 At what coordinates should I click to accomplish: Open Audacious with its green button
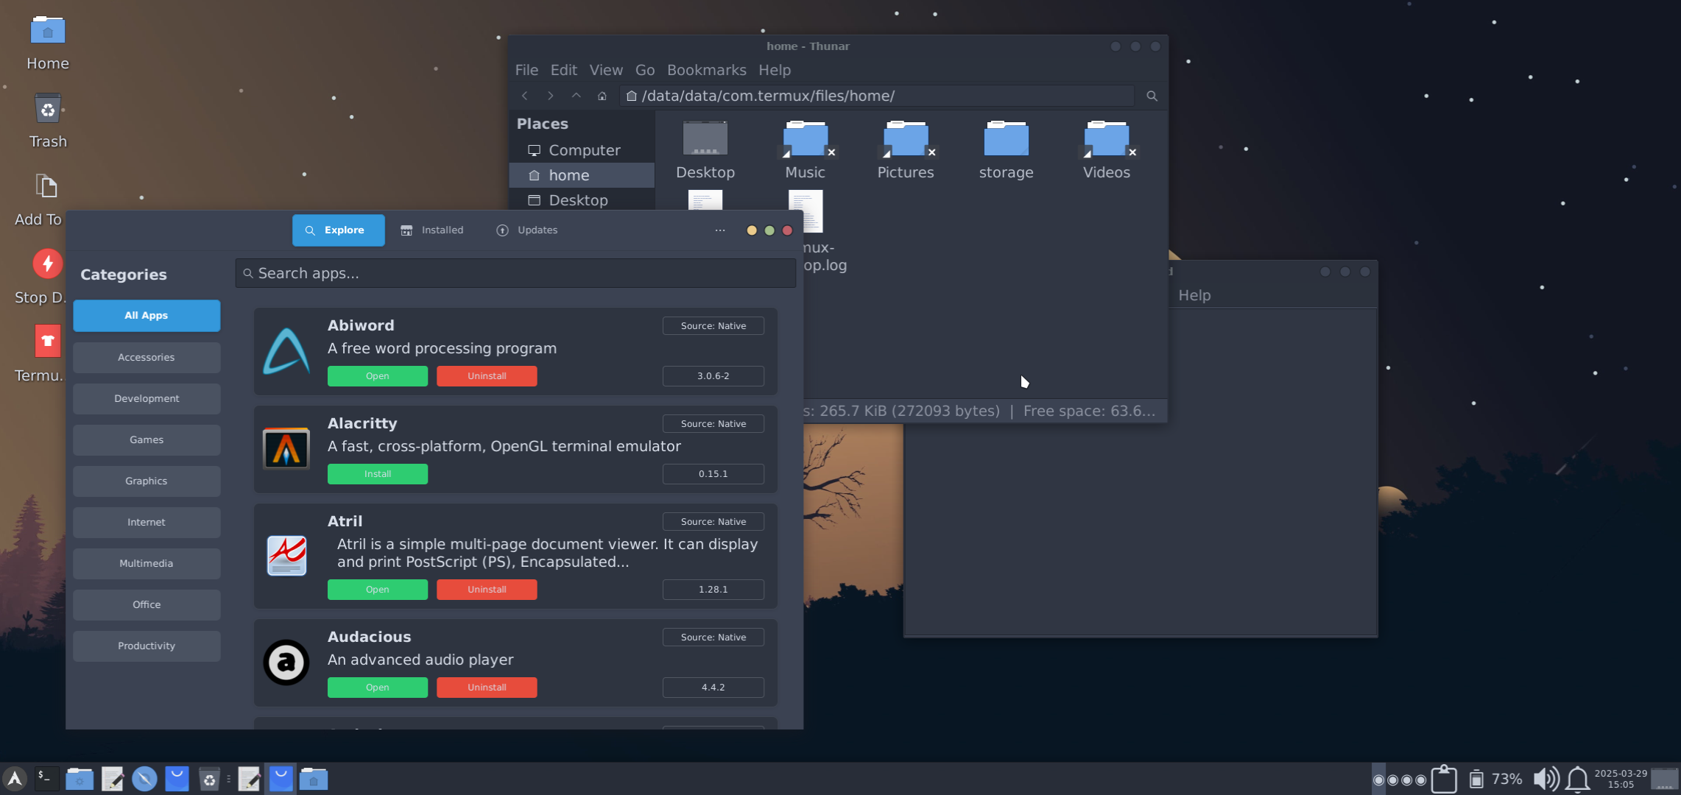point(378,688)
